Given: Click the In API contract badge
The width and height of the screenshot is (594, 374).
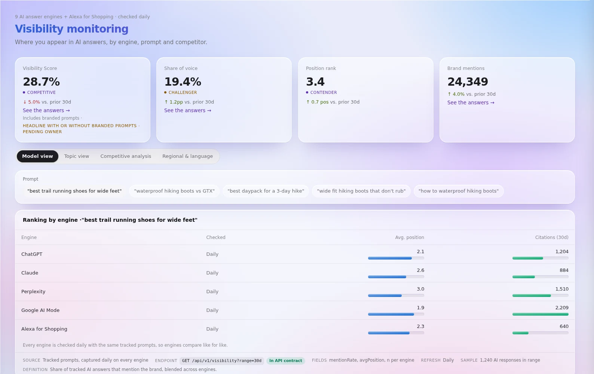Looking at the screenshot, I should (x=286, y=361).
